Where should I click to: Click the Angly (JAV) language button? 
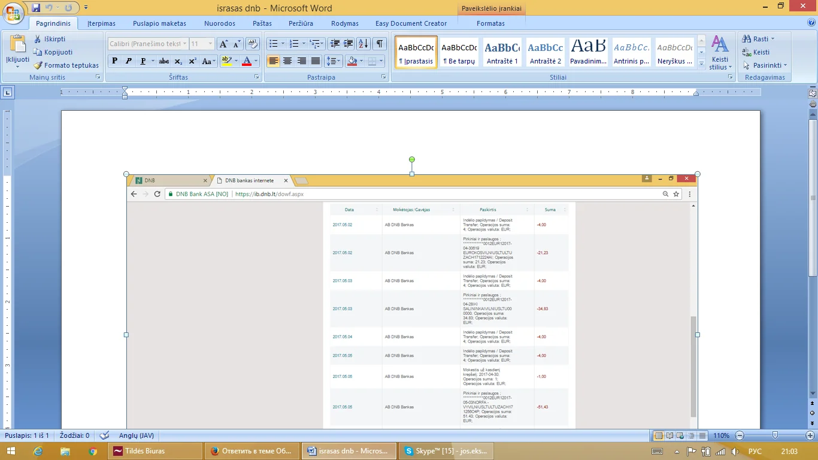137,435
